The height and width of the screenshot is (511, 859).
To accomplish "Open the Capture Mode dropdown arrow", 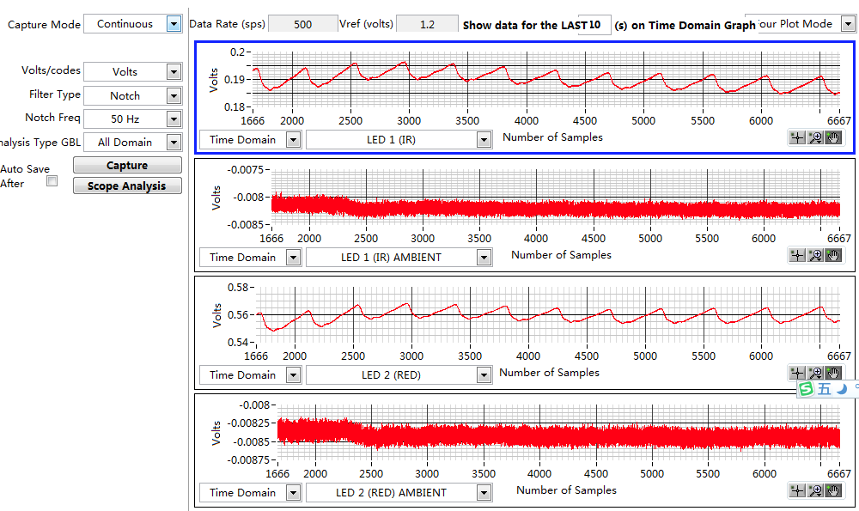I will click(x=174, y=24).
